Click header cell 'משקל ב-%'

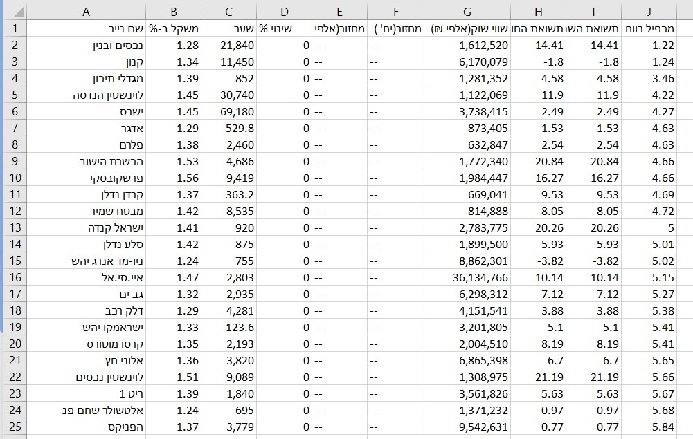tap(173, 28)
